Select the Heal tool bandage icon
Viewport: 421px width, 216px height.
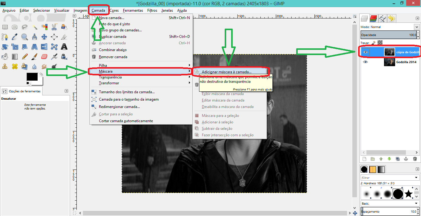click(x=14, y=66)
